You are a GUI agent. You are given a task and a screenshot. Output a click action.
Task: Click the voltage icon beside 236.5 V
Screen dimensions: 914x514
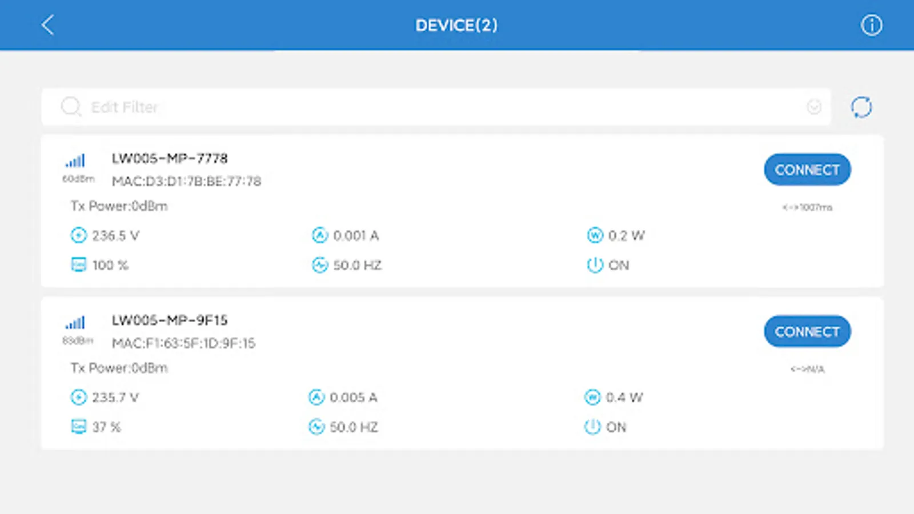(x=78, y=235)
